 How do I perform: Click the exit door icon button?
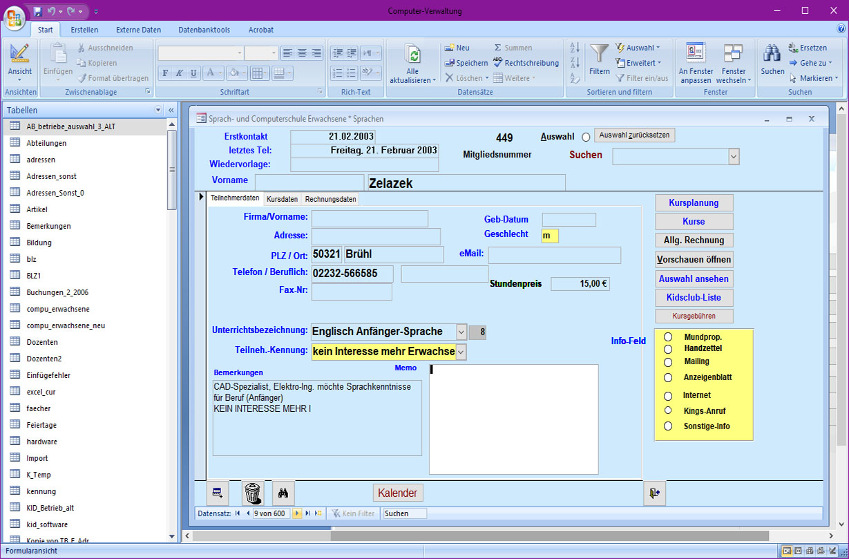(654, 493)
